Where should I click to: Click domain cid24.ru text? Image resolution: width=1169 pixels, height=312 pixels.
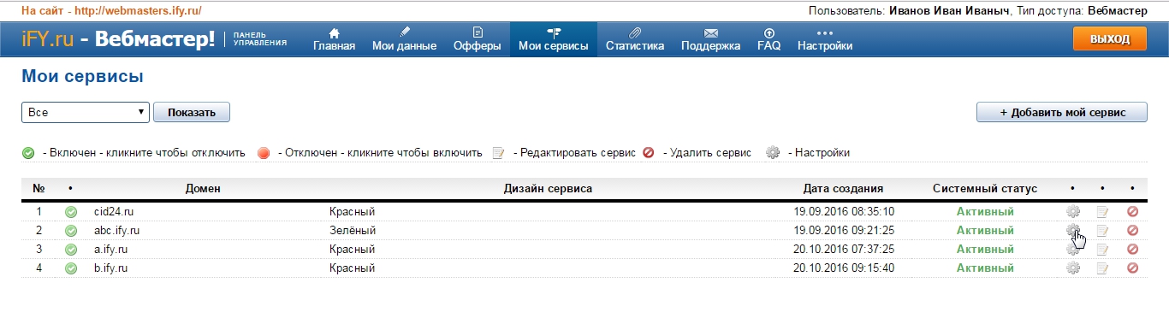point(114,211)
